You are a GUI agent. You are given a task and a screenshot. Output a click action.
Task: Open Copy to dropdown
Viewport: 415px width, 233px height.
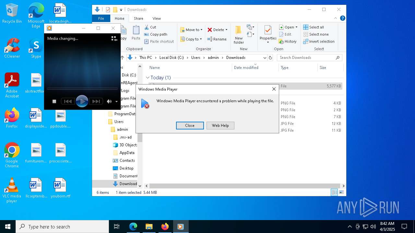pos(191,39)
